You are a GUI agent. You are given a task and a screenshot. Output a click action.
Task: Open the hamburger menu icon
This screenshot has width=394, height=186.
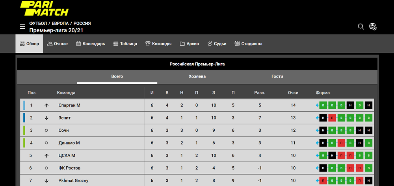click(x=22, y=27)
